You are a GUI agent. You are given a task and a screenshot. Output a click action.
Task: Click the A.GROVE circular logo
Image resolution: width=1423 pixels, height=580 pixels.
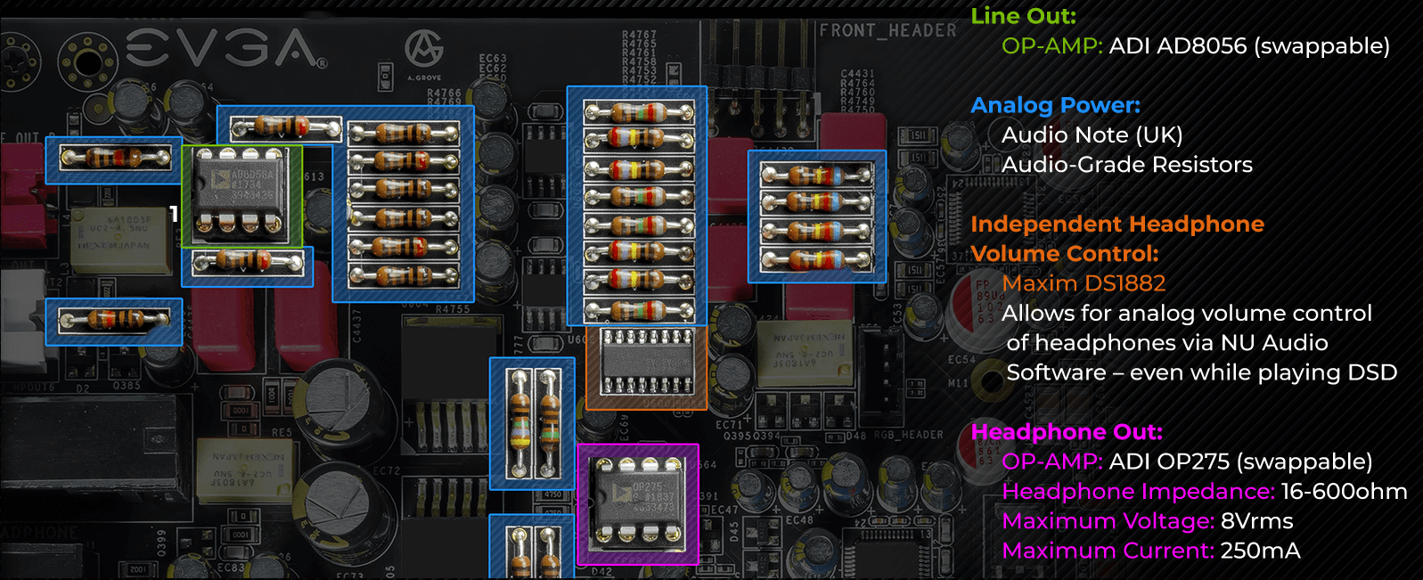(424, 49)
